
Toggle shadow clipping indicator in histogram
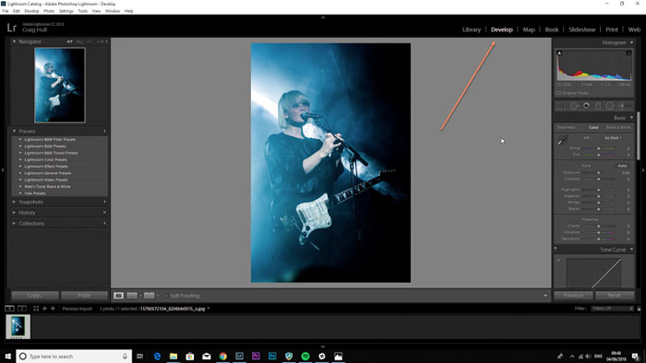(559, 52)
